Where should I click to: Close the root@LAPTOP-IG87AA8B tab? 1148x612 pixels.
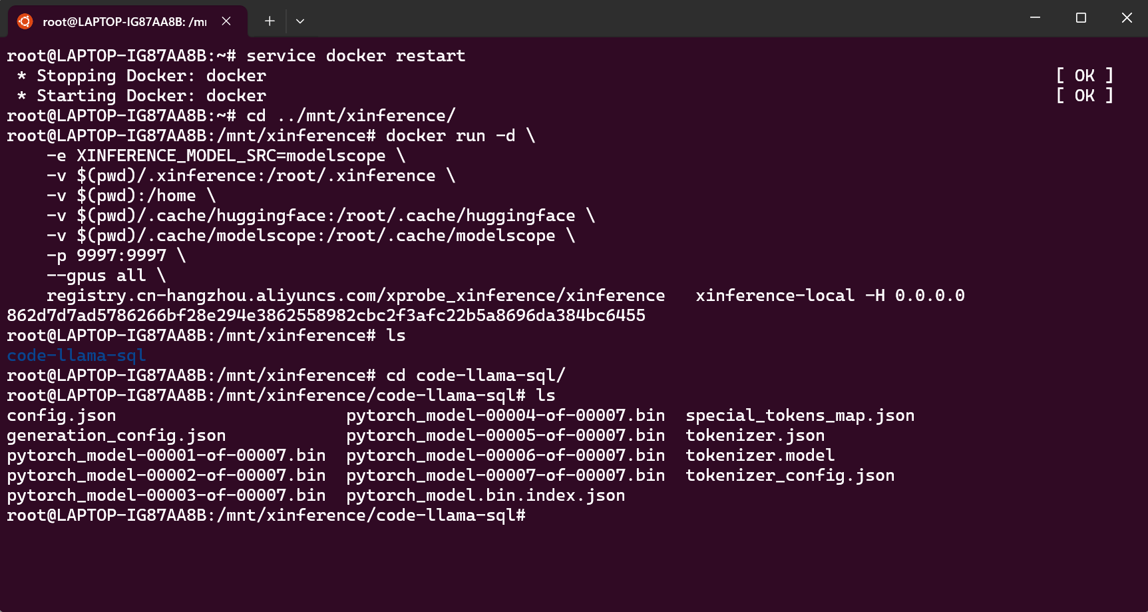[226, 21]
